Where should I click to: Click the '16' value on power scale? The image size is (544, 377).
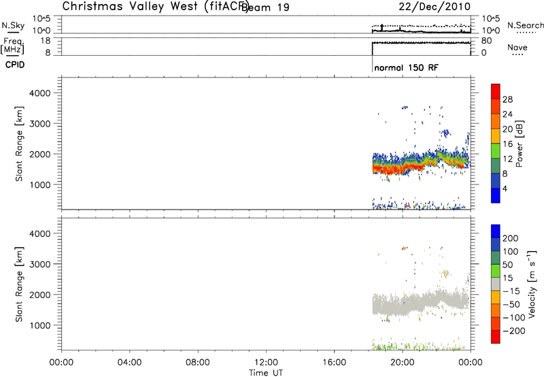pos(507,144)
